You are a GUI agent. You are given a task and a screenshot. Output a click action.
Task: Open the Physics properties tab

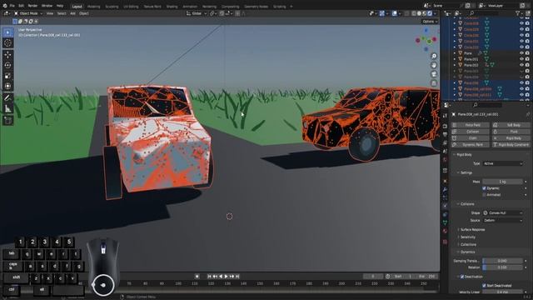445,206
